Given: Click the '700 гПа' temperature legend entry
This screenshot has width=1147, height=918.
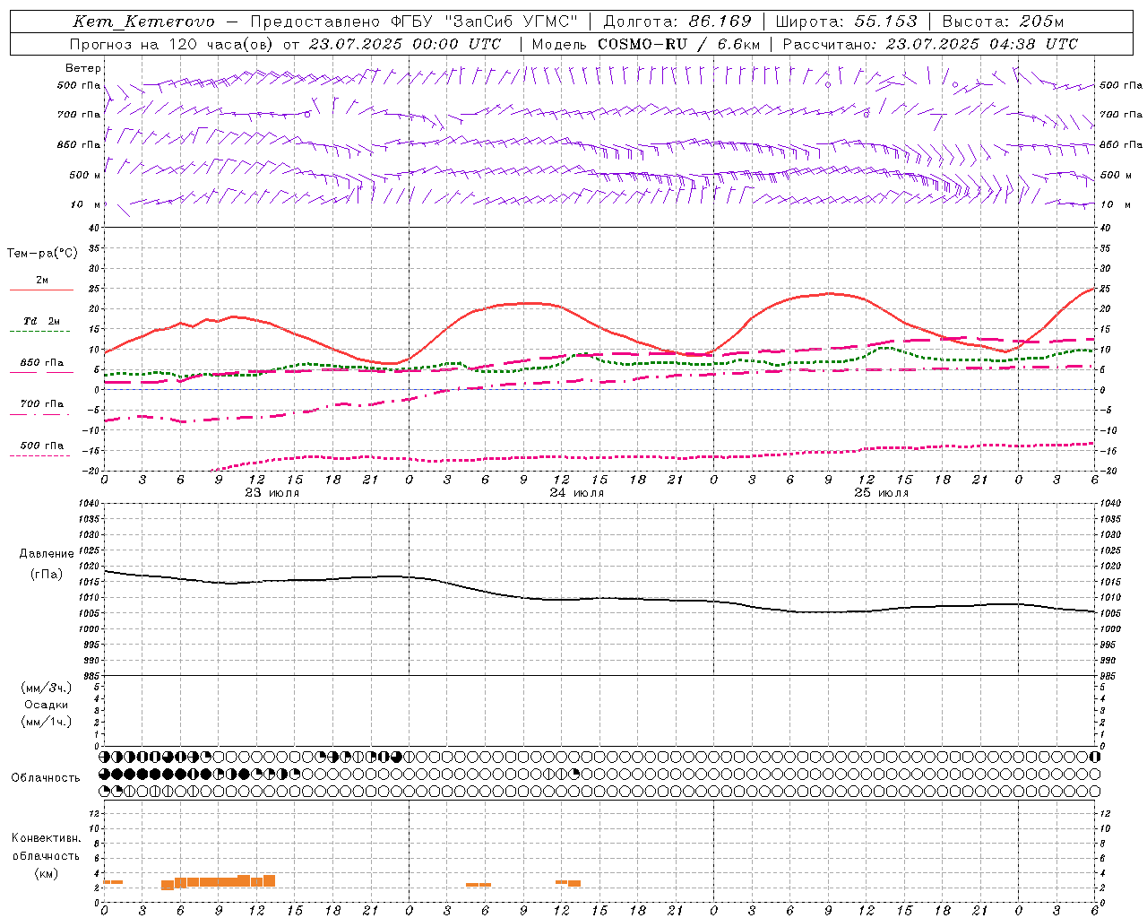Looking at the screenshot, I should point(41,403).
